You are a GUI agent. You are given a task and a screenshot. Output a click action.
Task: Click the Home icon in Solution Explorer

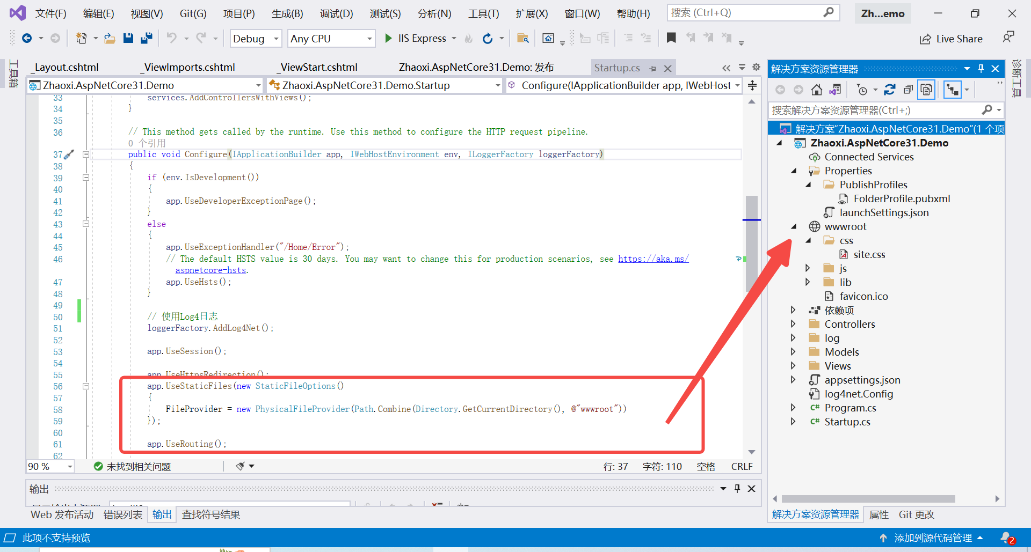click(x=816, y=90)
